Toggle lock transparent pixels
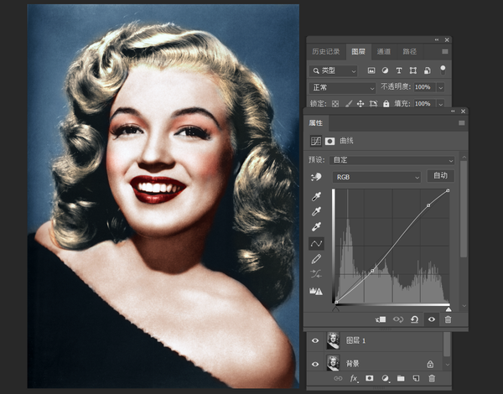This screenshot has width=503, height=394. pyautogui.click(x=335, y=104)
